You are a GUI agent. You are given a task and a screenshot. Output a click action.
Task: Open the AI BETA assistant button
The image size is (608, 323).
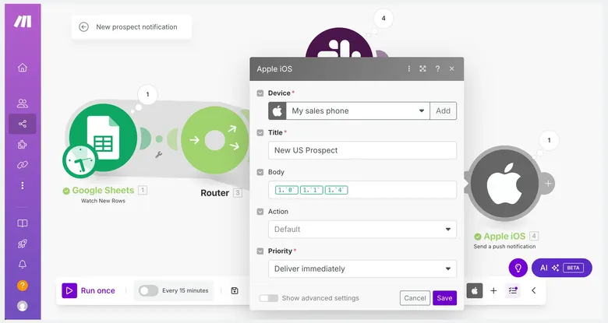click(562, 268)
